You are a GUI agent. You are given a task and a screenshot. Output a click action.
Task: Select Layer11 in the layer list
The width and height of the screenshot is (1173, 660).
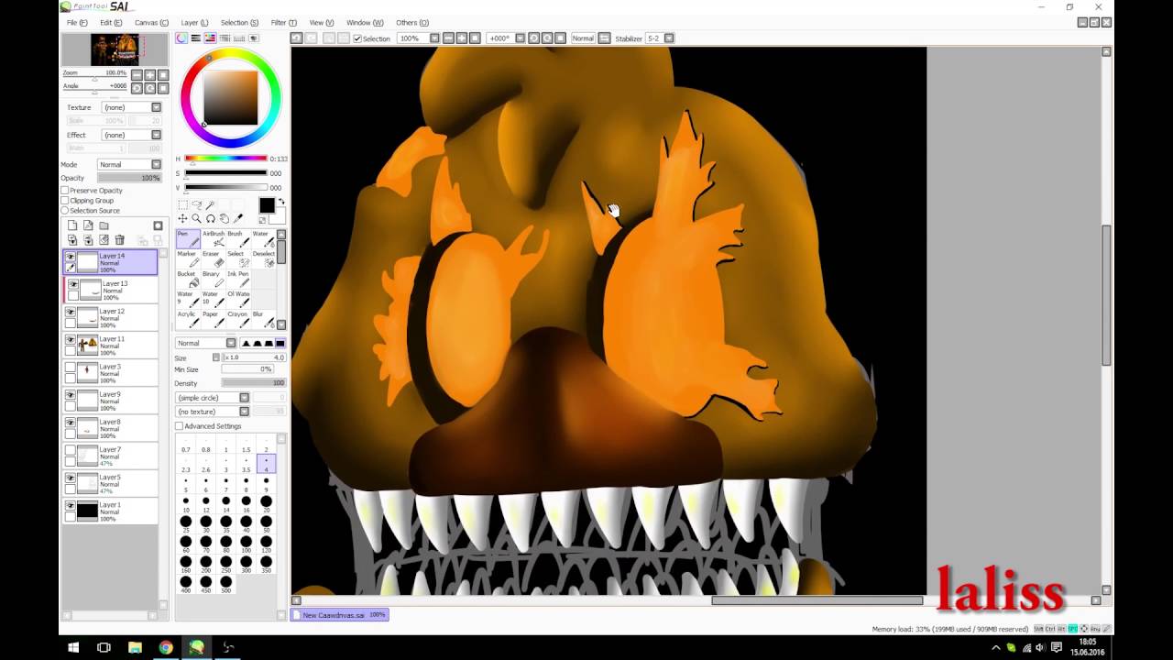111,346
